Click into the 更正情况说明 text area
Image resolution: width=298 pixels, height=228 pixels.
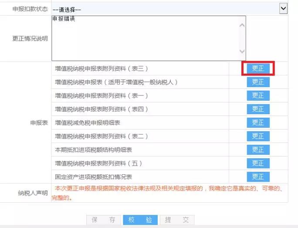click(149, 38)
